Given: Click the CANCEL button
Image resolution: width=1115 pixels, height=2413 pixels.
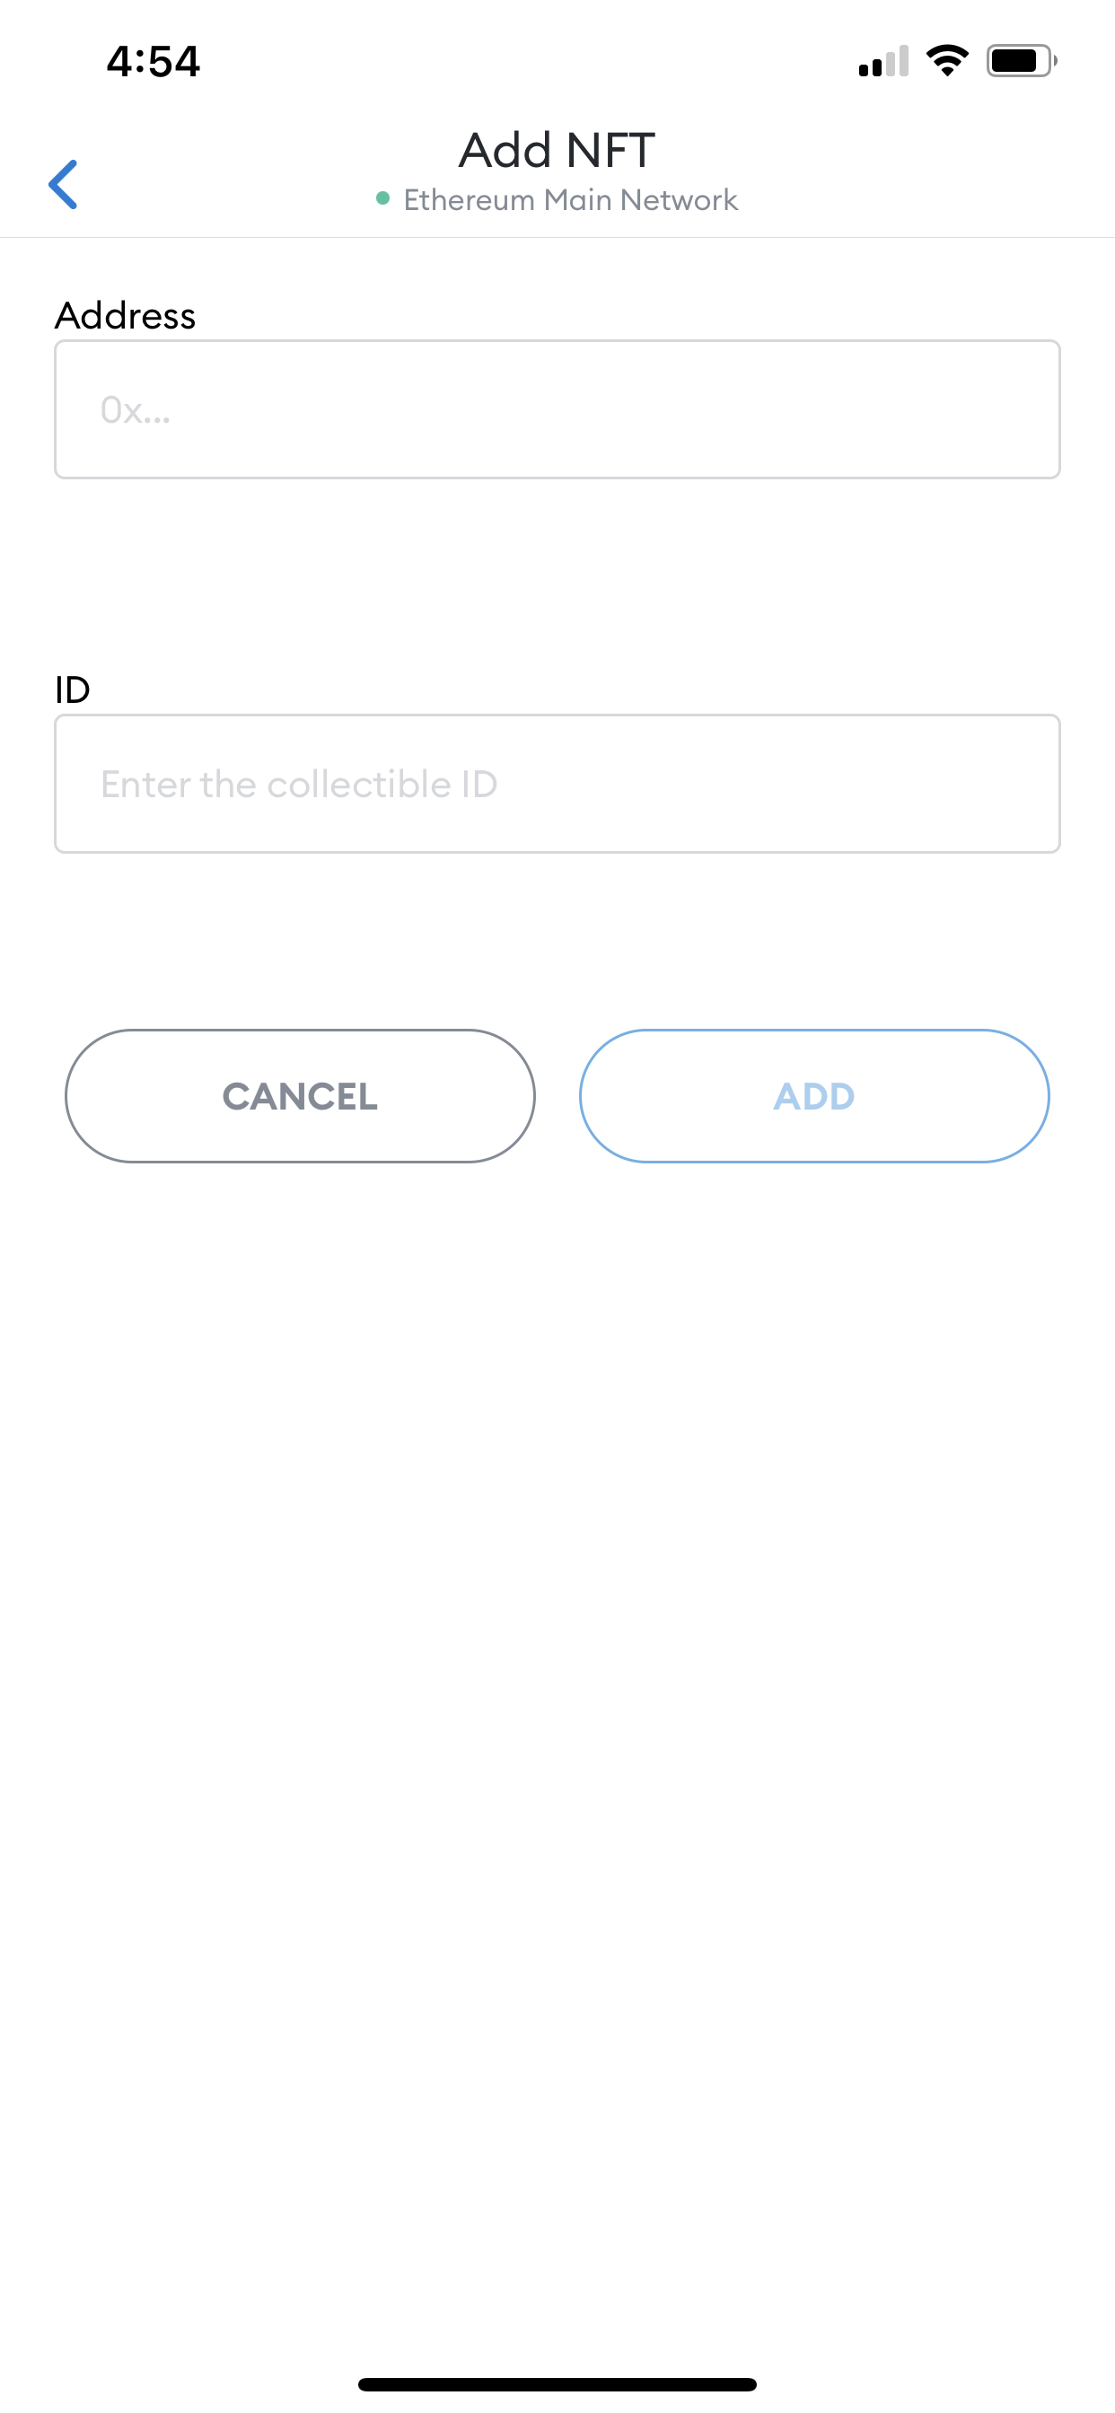Looking at the screenshot, I should [300, 1096].
